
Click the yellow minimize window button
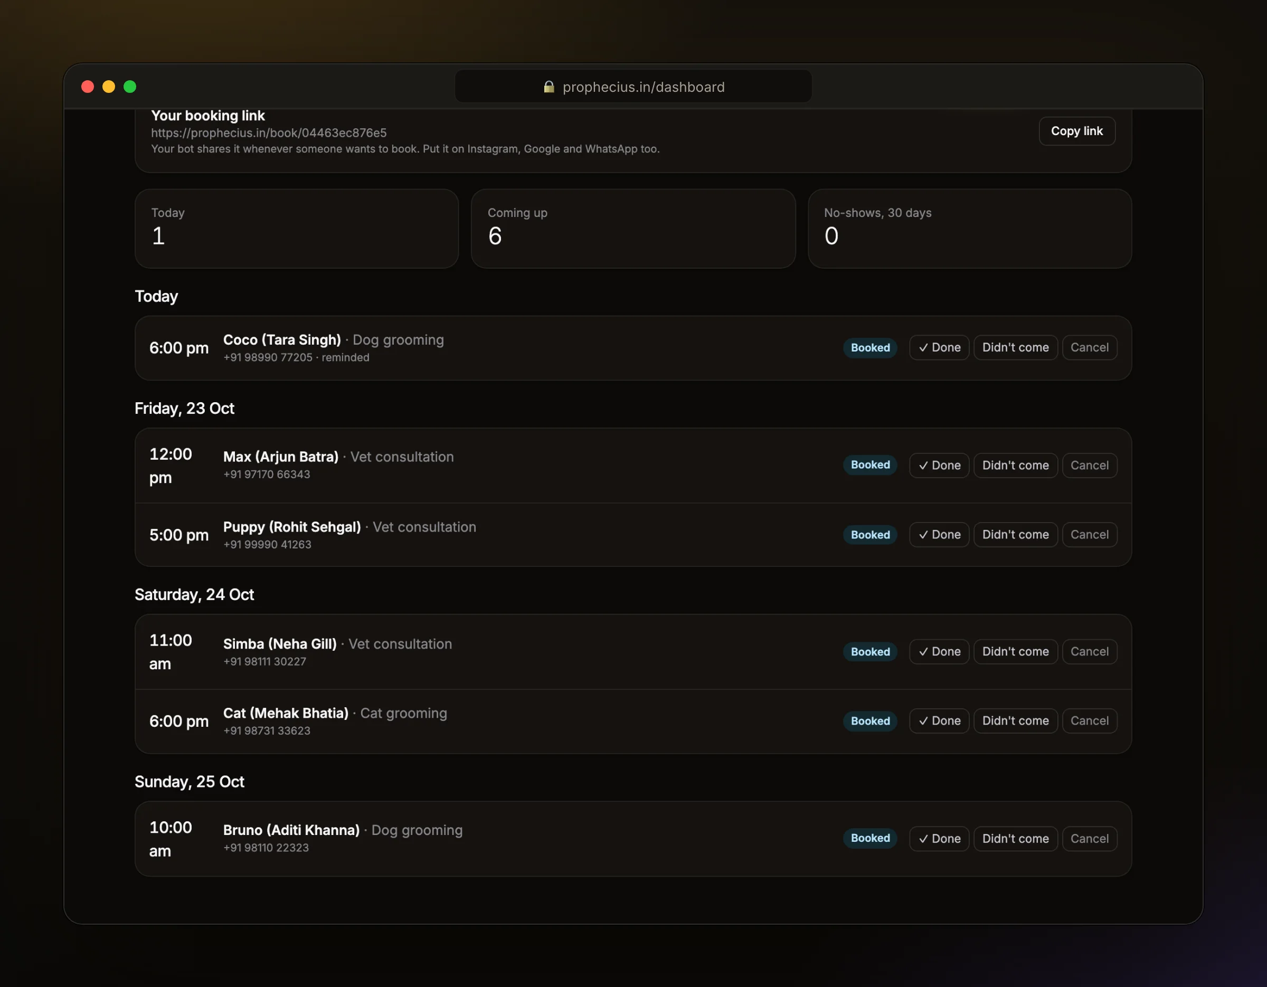tap(108, 87)
